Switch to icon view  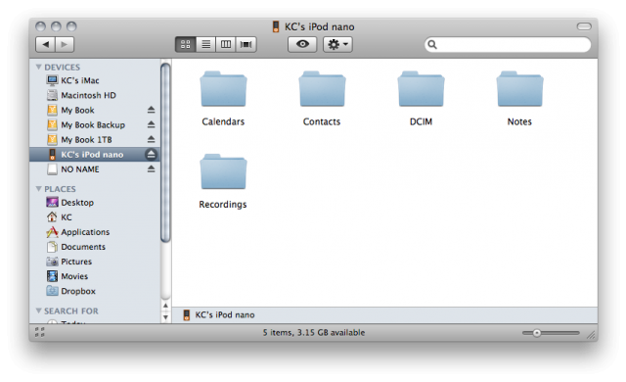coord(185,44)
